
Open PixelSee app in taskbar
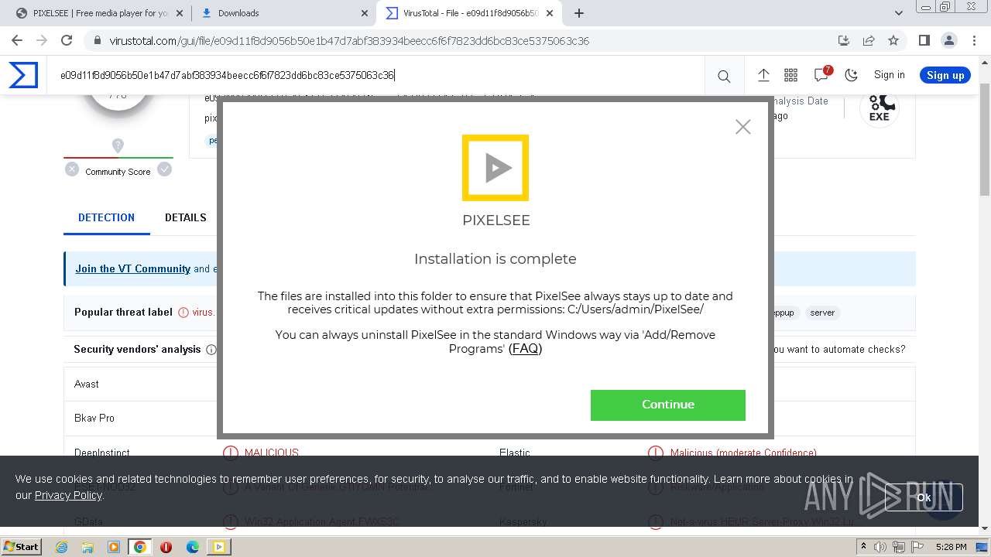pos(219,547)
